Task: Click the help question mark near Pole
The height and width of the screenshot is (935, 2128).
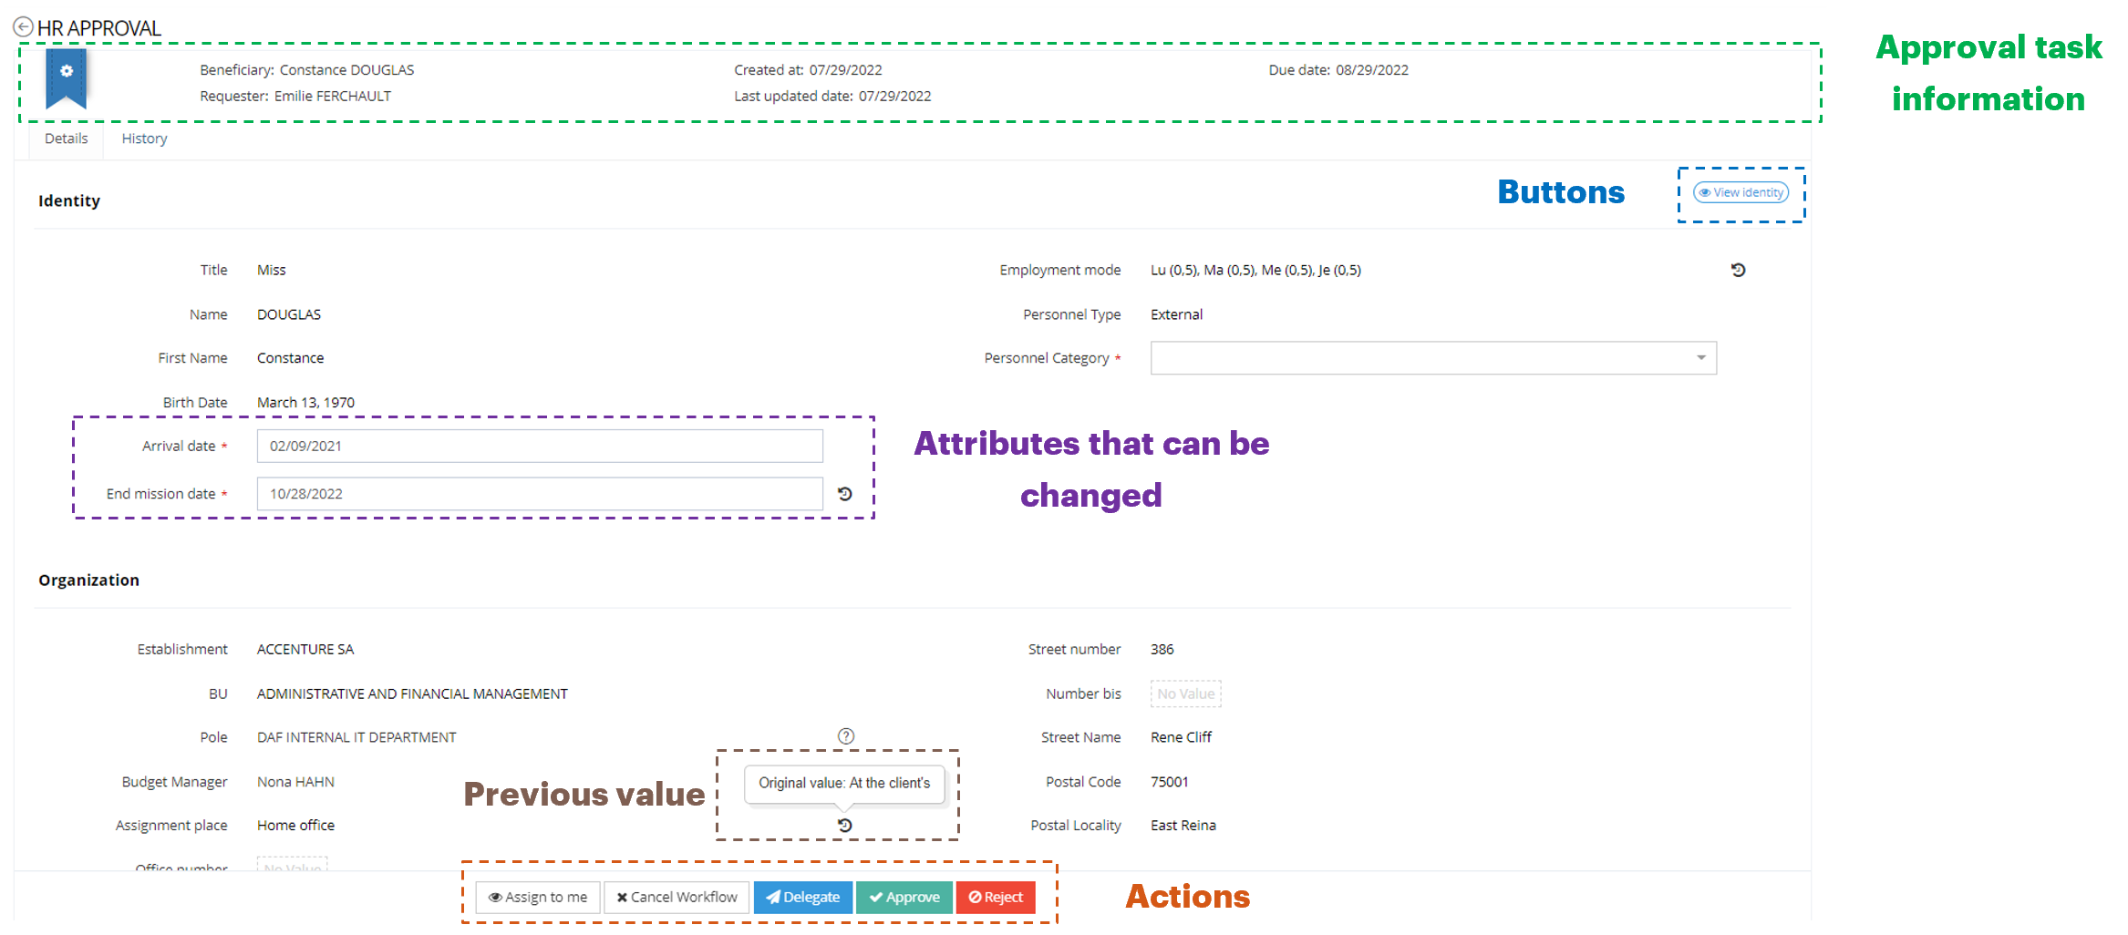Action: [846, 736]
